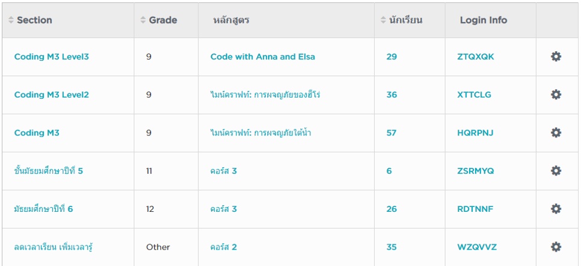Sort table by Grade column arrows

click(x=143, y=20)
